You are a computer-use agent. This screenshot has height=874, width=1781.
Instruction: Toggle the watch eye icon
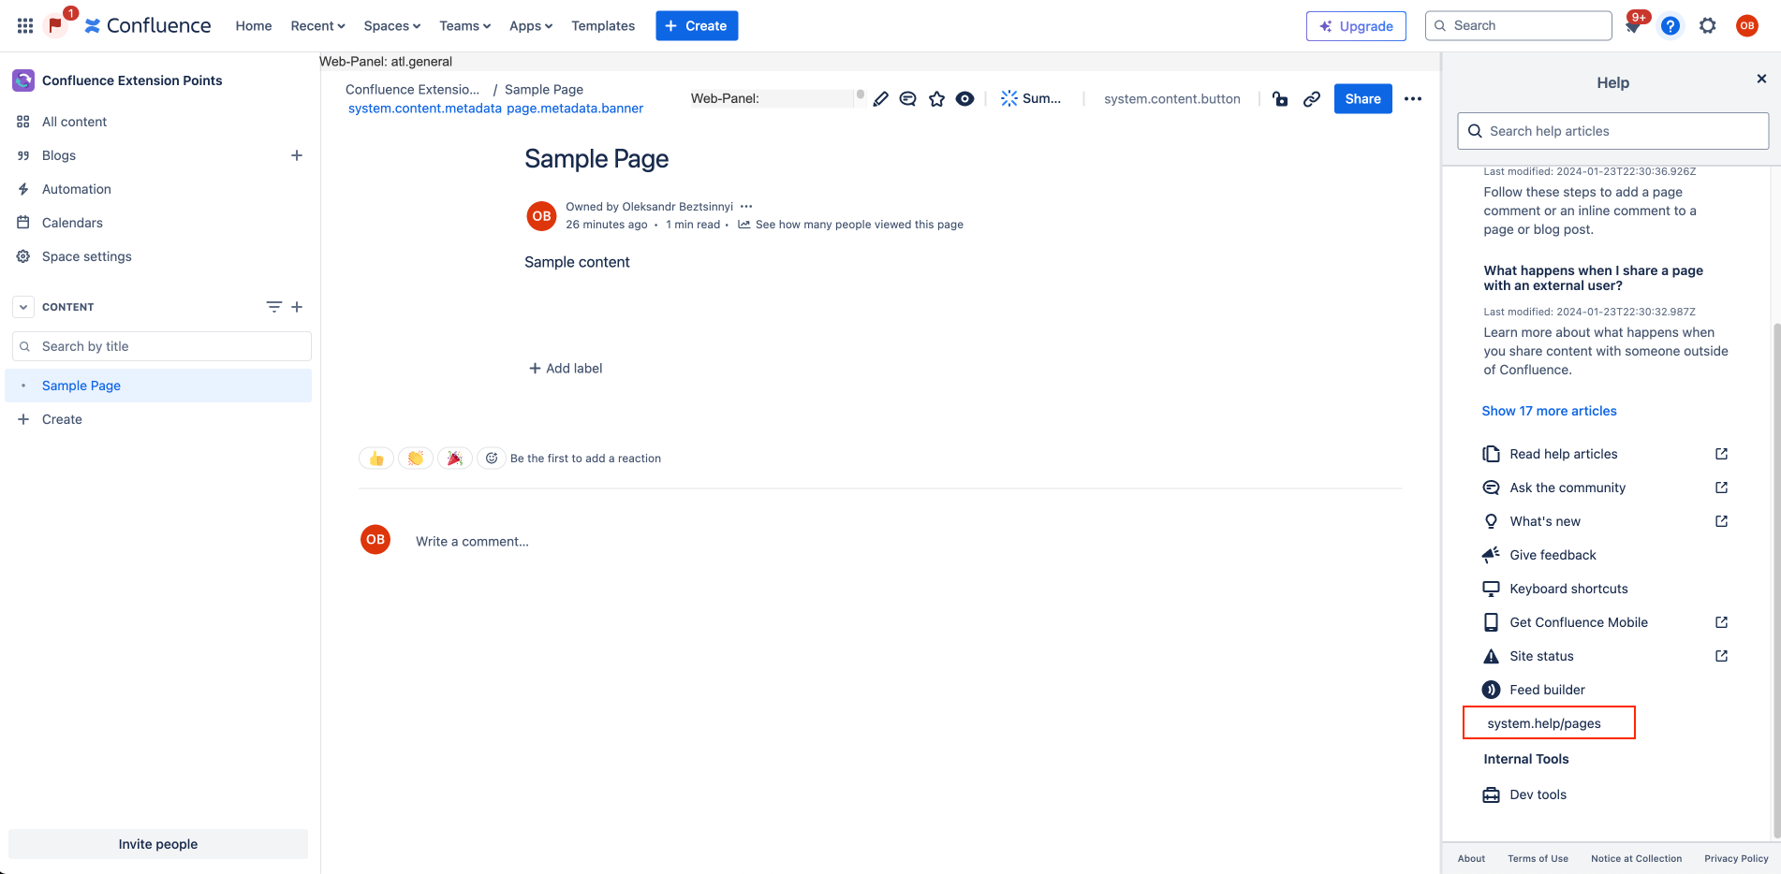pyautogui.click(x=964, y=98)
